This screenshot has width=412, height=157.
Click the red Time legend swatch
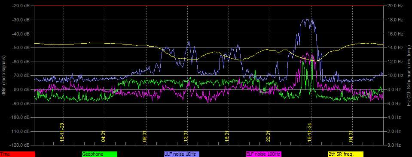[17, 154]
